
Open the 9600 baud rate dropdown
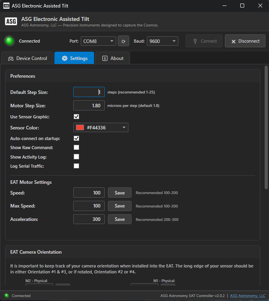[162, 41]
